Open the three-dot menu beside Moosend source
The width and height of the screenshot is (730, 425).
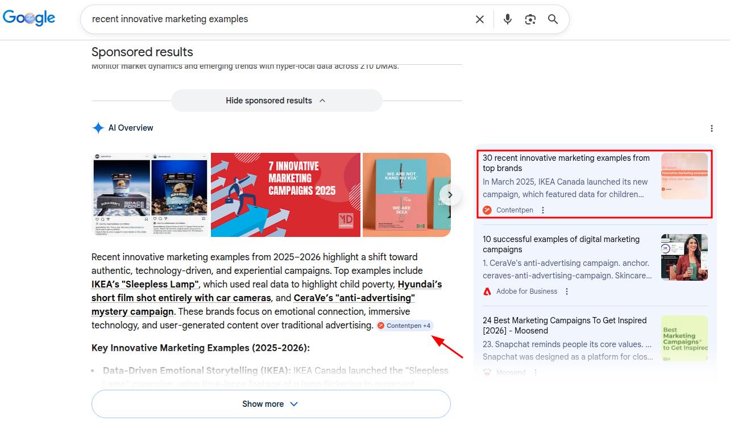point(535,372)
